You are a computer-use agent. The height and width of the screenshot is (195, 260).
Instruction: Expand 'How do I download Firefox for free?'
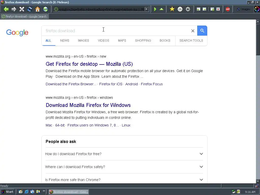click(124, 154)
